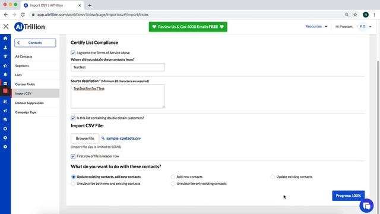Toggle 'double obtain customers' checkbox

point(73,118)
